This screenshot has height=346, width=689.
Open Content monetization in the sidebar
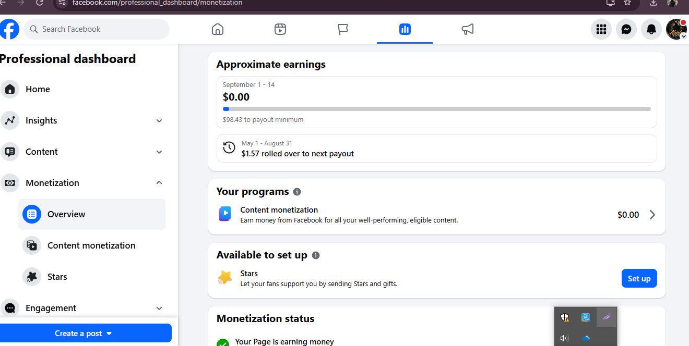pyautogui.click(x=92, y=245)
